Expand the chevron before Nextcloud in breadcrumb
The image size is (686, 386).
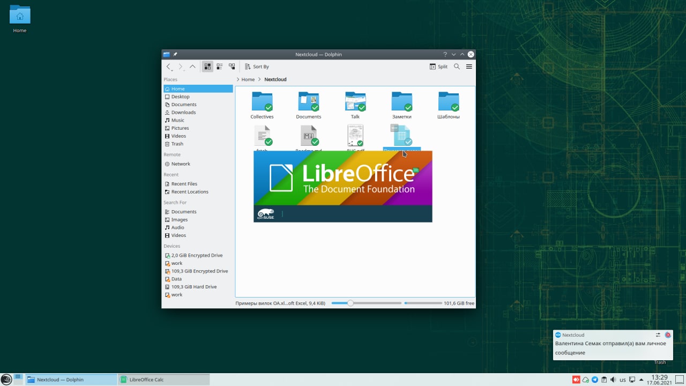tap(259, 79)
